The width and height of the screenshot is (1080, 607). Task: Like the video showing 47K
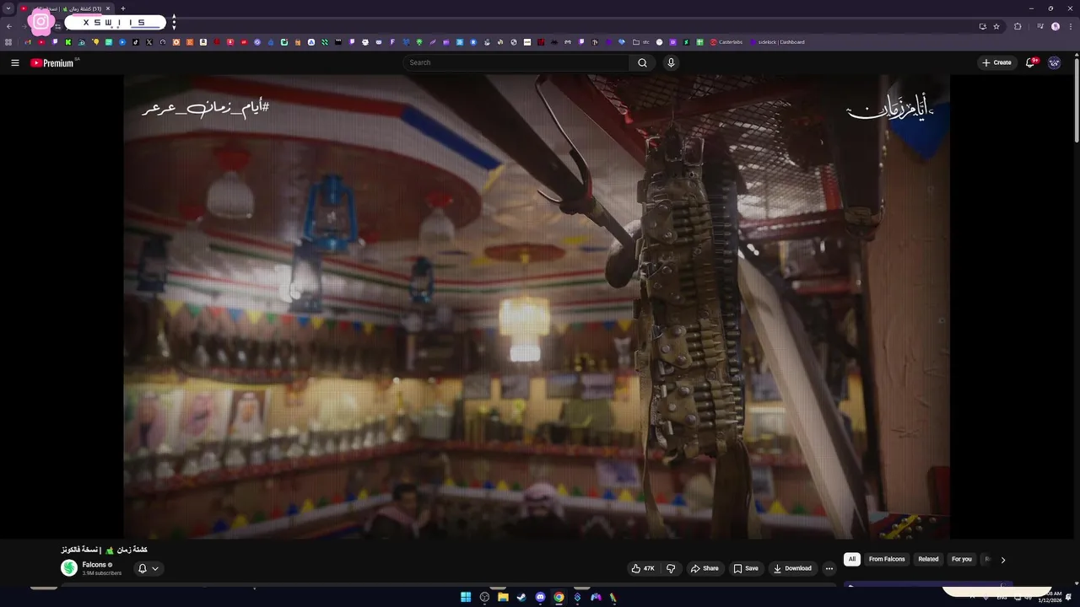pyautogui.click(x=643, y=568)
